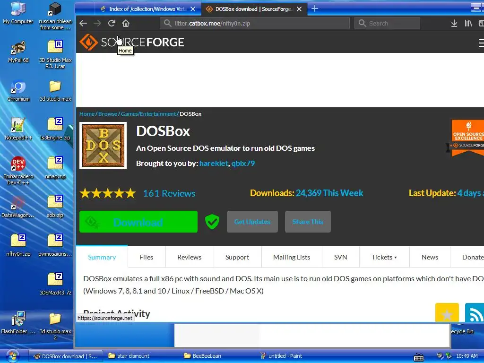Open nfhy0n.zip on the desktop
Screen dimensions: 484x363
tap(18, 246)
